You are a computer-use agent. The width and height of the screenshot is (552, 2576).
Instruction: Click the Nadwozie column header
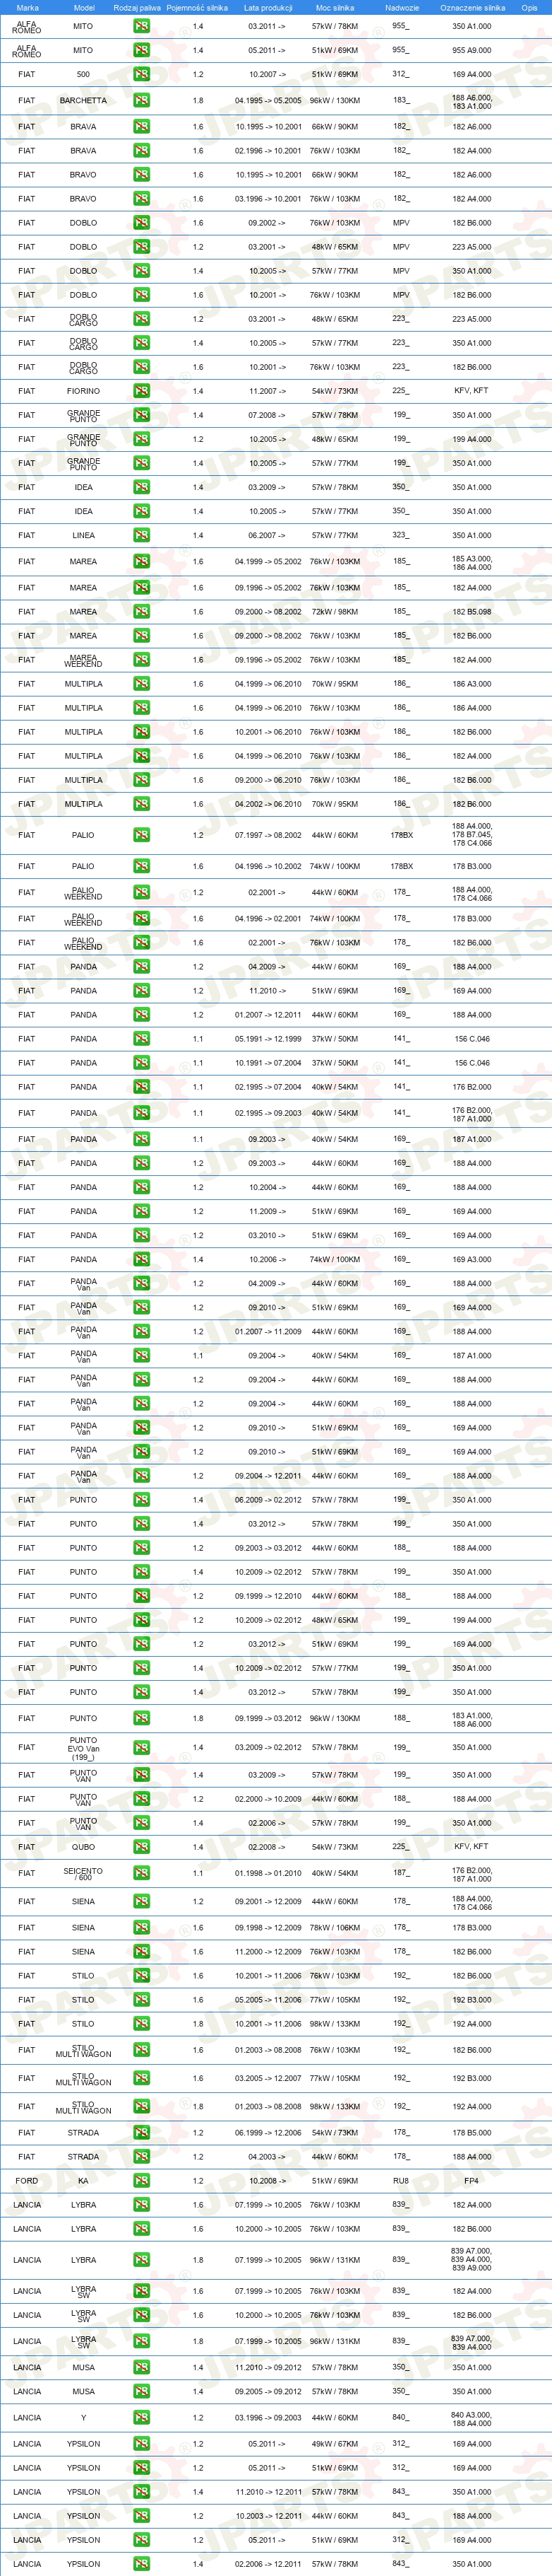point(401,7)
